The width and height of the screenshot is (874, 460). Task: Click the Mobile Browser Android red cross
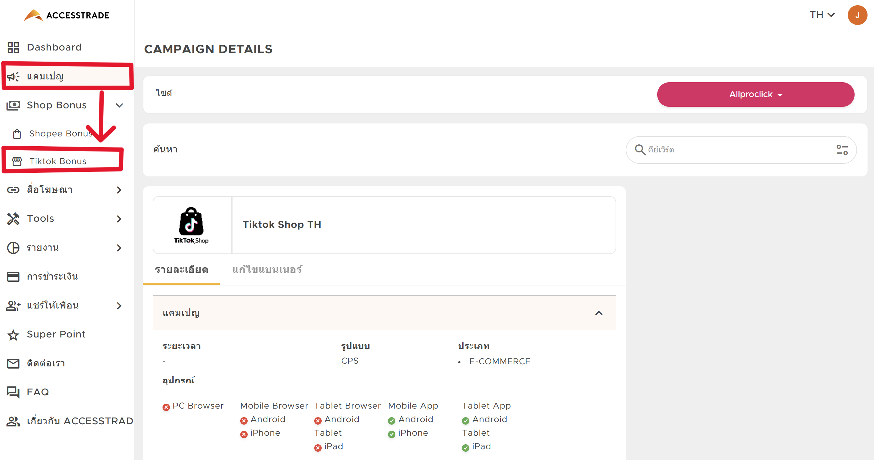point(244,421)
